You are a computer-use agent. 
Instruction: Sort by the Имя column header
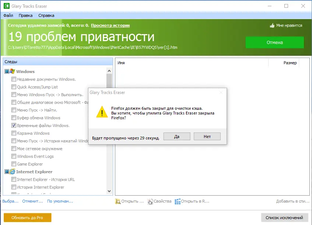(192, 63)
